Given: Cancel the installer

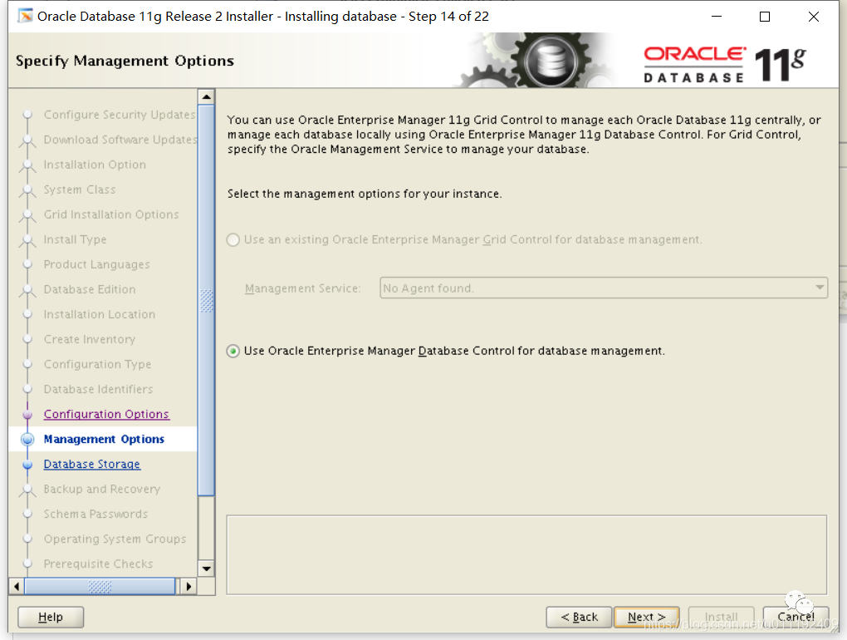Looking at the screenshot, I should (x=796, y=617).
